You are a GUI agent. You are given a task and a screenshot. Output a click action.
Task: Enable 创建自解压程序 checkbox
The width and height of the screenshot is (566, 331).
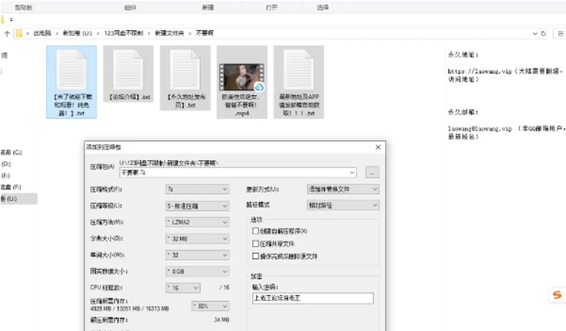255,231
